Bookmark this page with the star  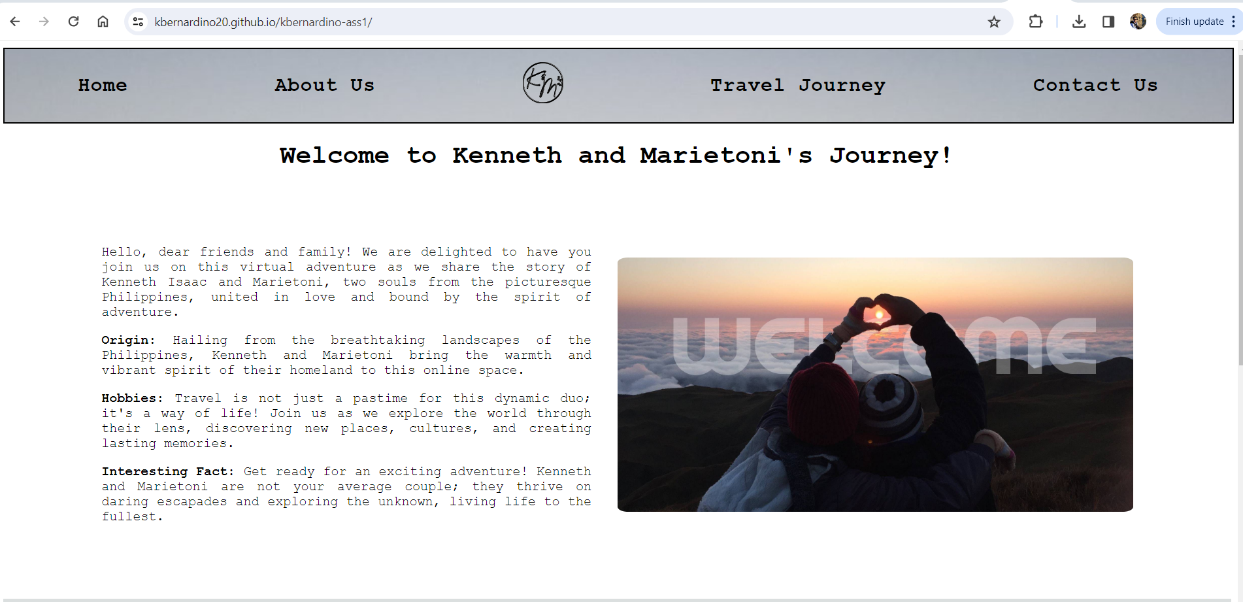click(x=994, y=22)
